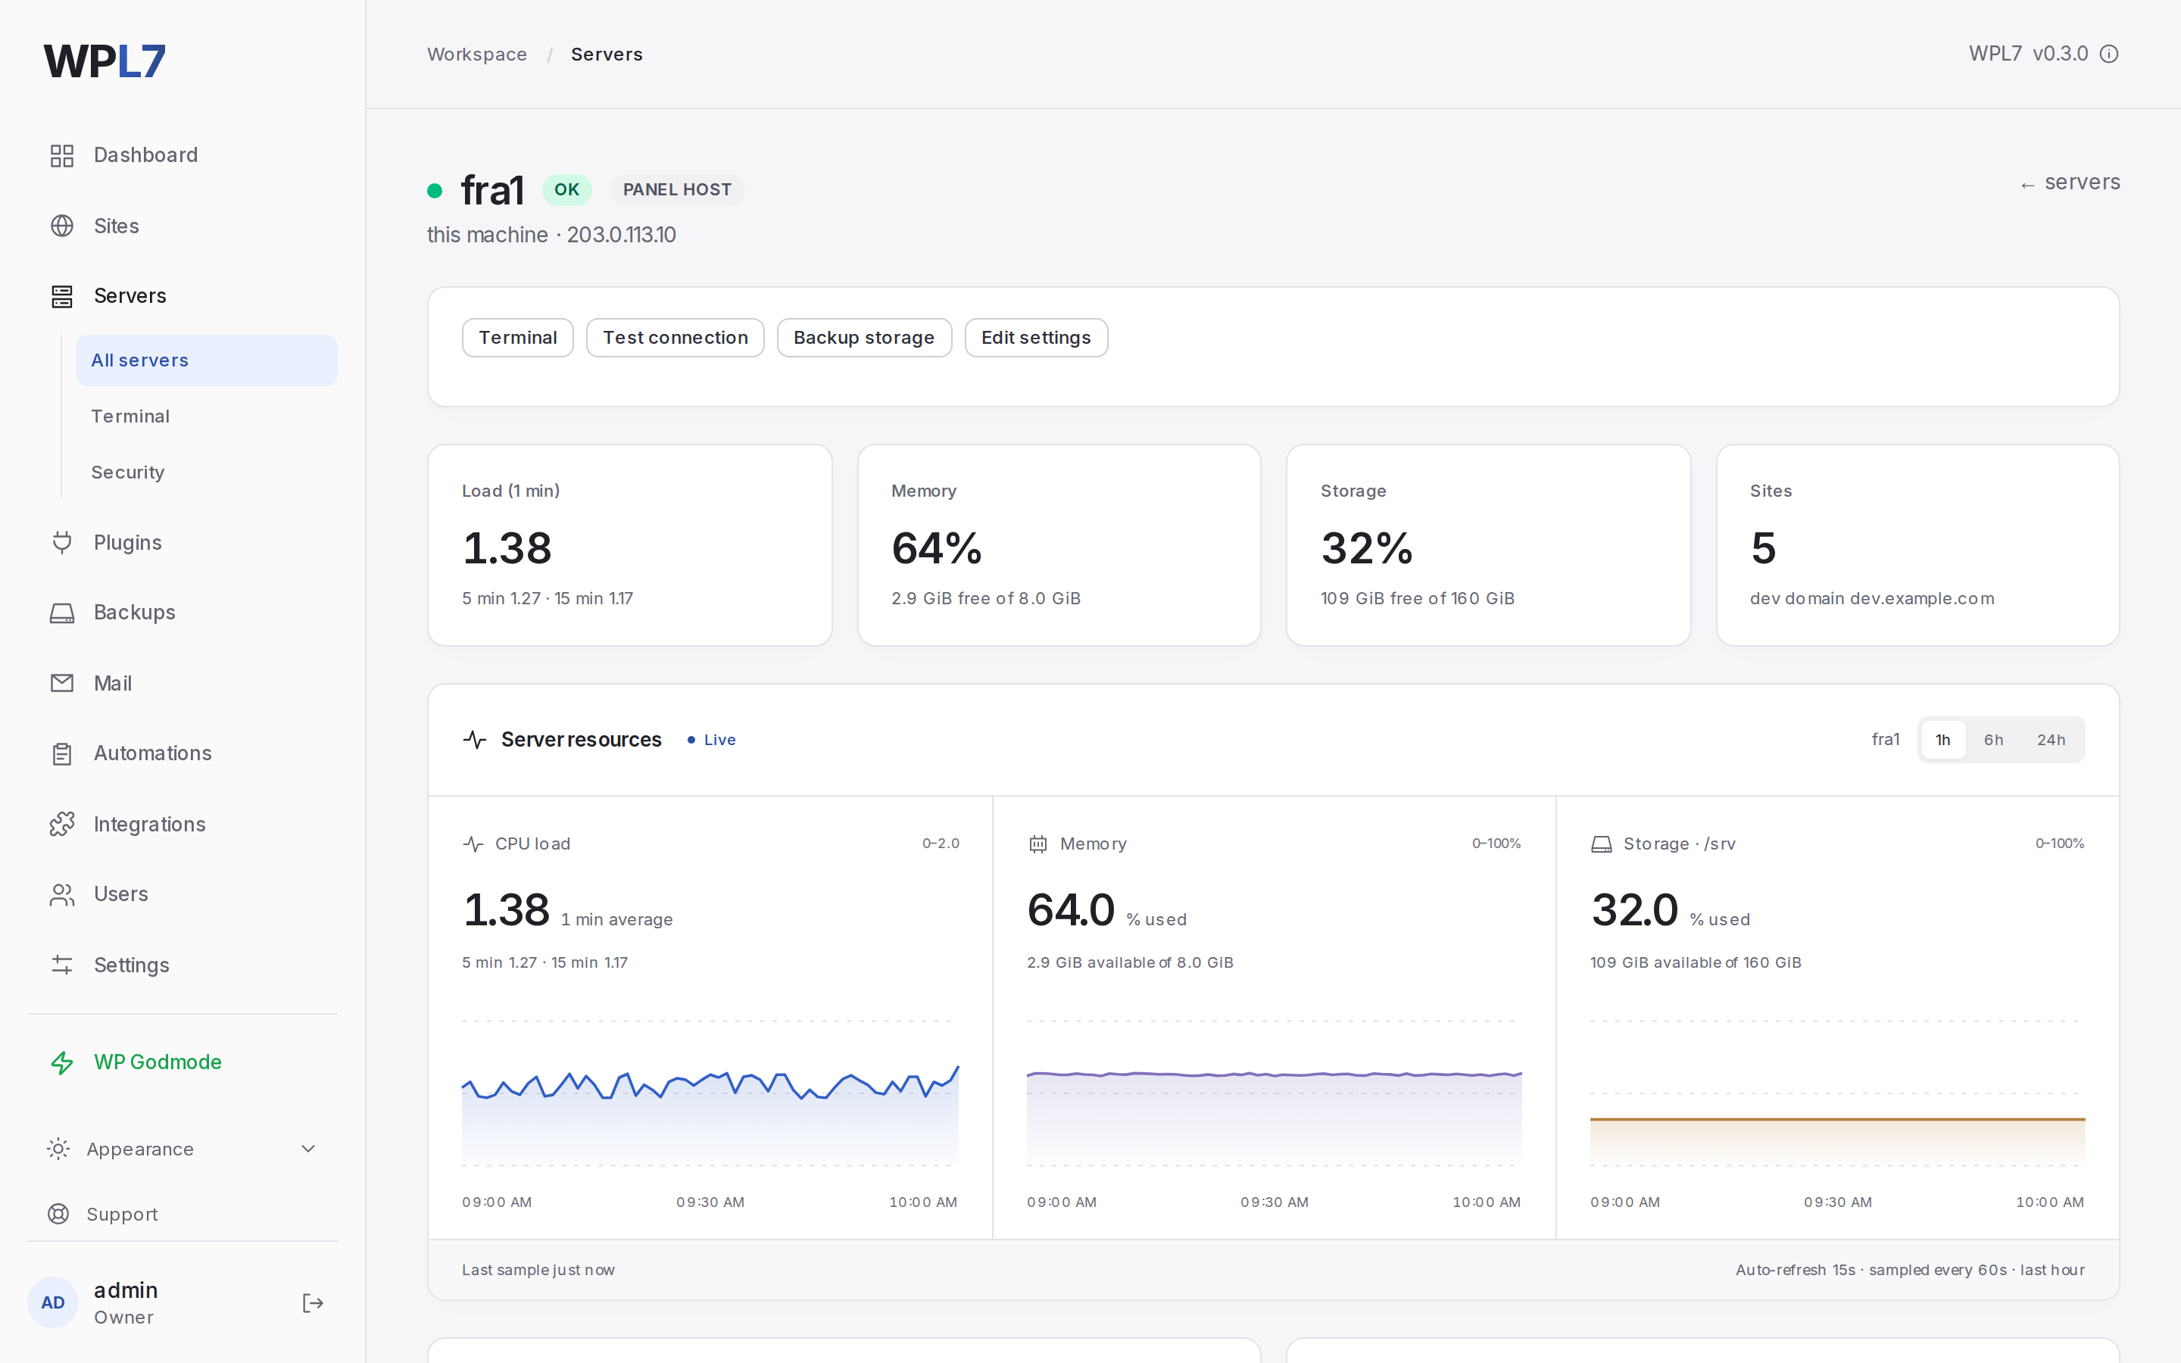Click the Integrations puzzle icon
This screenshot has width=2181, height=1363.
pos(61,824)
